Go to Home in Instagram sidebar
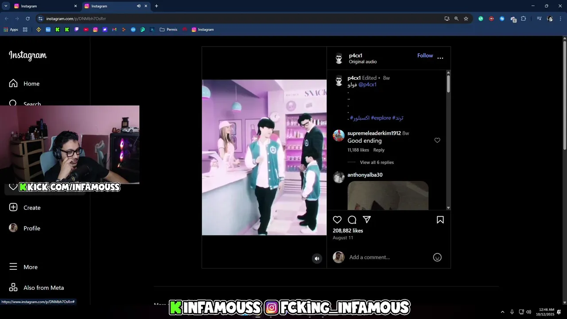Viewport: 567px width, 319px height. coord(24,84)
